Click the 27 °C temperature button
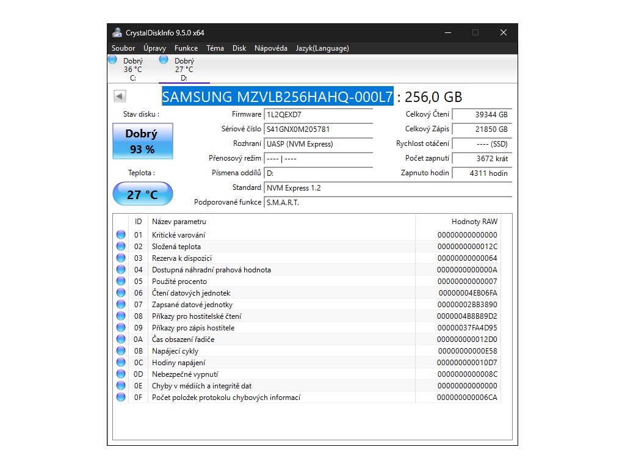 point(143,194)
